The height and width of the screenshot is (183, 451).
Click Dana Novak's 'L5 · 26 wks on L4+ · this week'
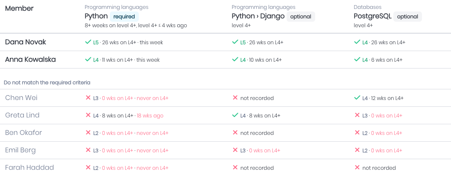[128, 43]
